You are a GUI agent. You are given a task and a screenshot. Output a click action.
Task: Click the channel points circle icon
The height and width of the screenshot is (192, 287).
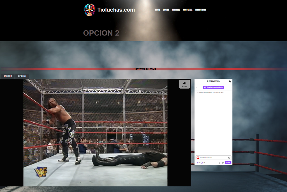[202, 162]
